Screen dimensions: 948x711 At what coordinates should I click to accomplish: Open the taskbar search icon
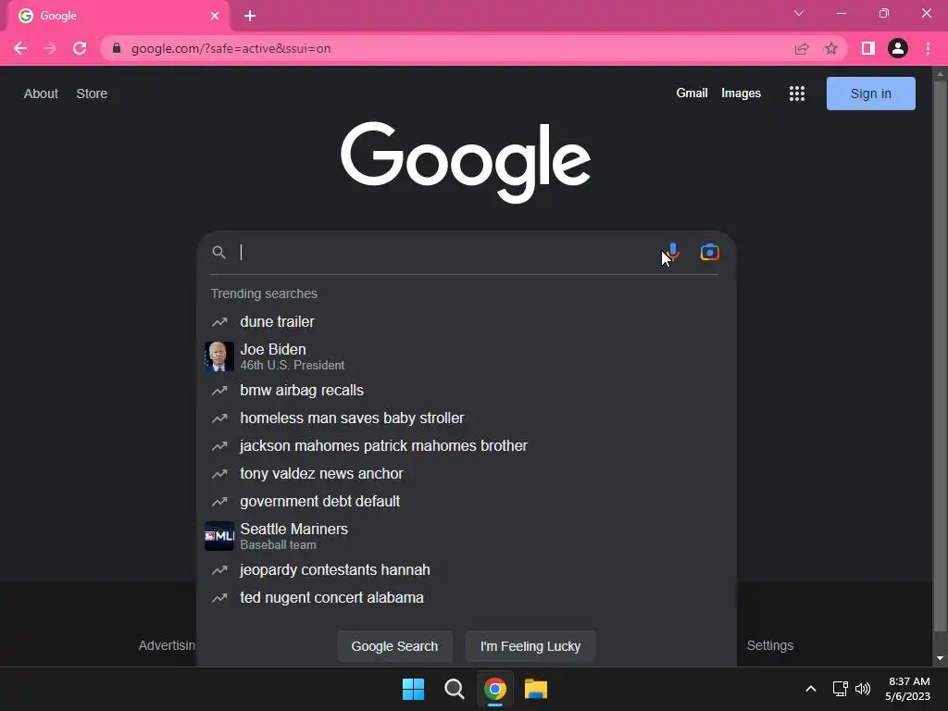click(x=454, y=689)
